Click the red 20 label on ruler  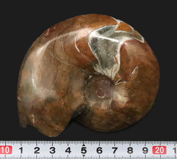coord(159,150)
